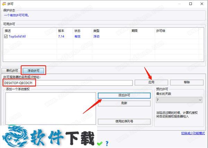The height and width of the screenshot is (148, 208).
Task: Click the blue question mark help icon
Action: coord(107,143)
